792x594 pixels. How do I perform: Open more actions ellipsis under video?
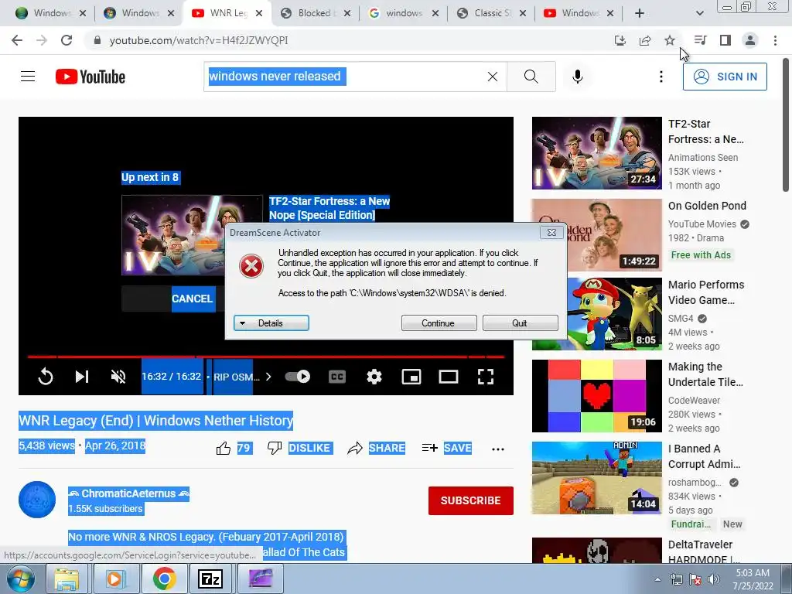[x=498, y=449]
